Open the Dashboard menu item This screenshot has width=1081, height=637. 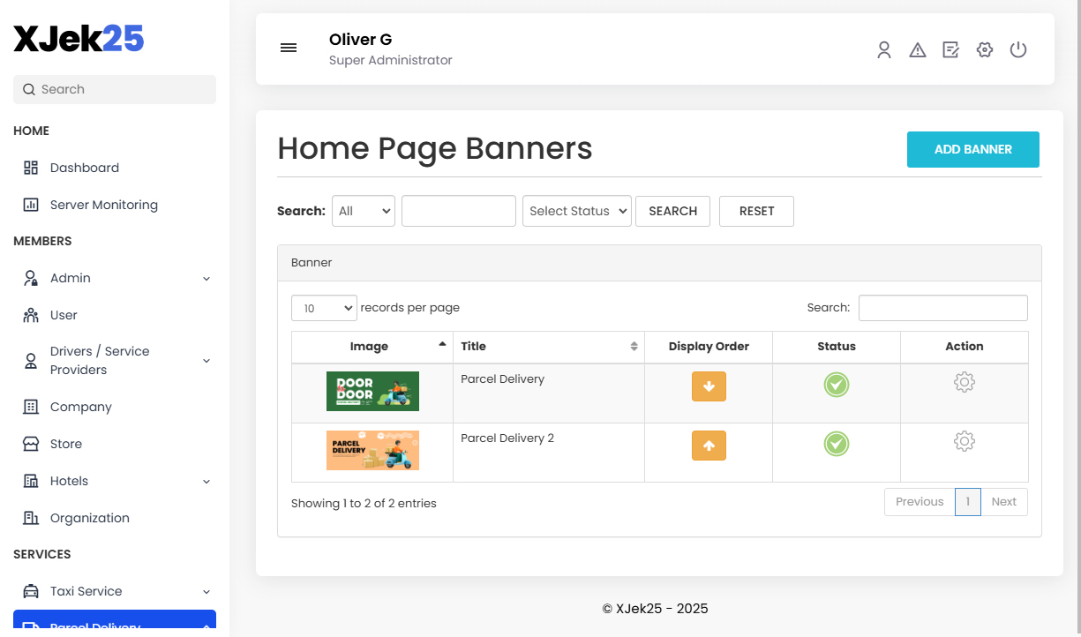[84, 168]
